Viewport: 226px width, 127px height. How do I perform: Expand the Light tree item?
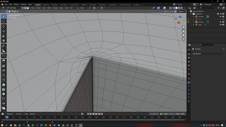[x=194, y=25]
